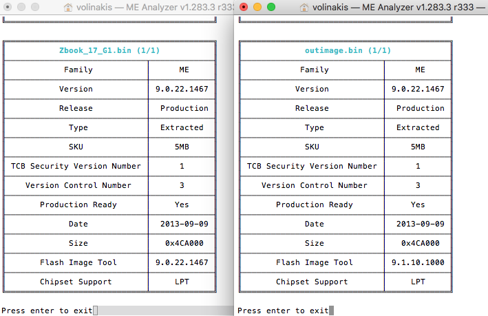Viewport: 488px width, 316px height.
Task: Click 'Chipset Support' label in left window
Action: [76, 282]
